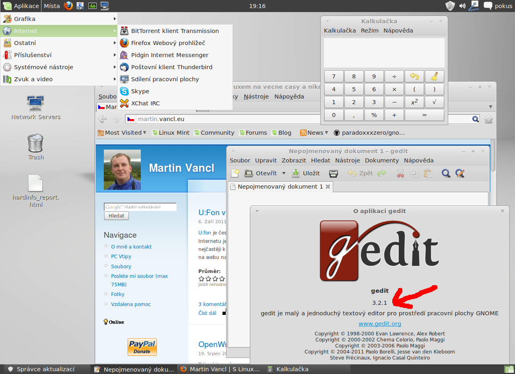Open the Fotky navigation link
515x374 pixels.
117,294
